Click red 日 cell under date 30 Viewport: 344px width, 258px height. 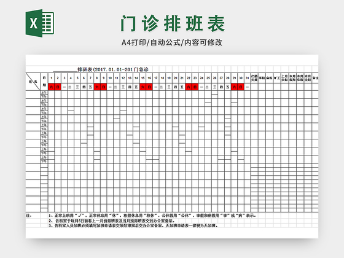(241, 87)
